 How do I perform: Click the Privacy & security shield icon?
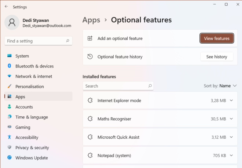point(10,147)
